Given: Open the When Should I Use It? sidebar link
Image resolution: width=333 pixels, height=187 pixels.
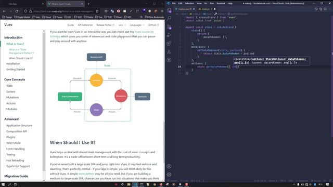Looking at the screenshot, I should [21, 58].
